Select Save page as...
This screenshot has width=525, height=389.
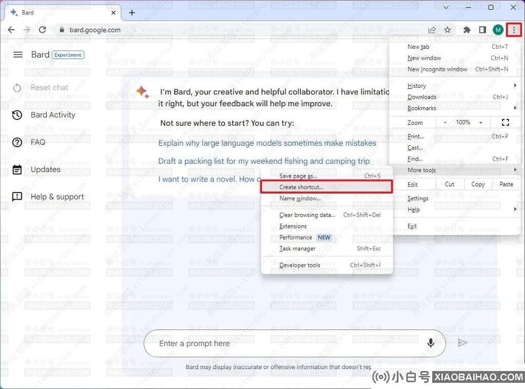pyautogui.click(x=327, y=176)
